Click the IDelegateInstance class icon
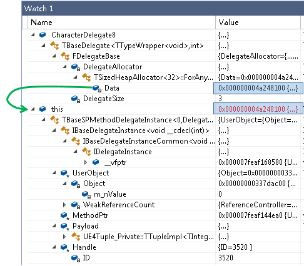The image size is (304, 266). point(86,152)
